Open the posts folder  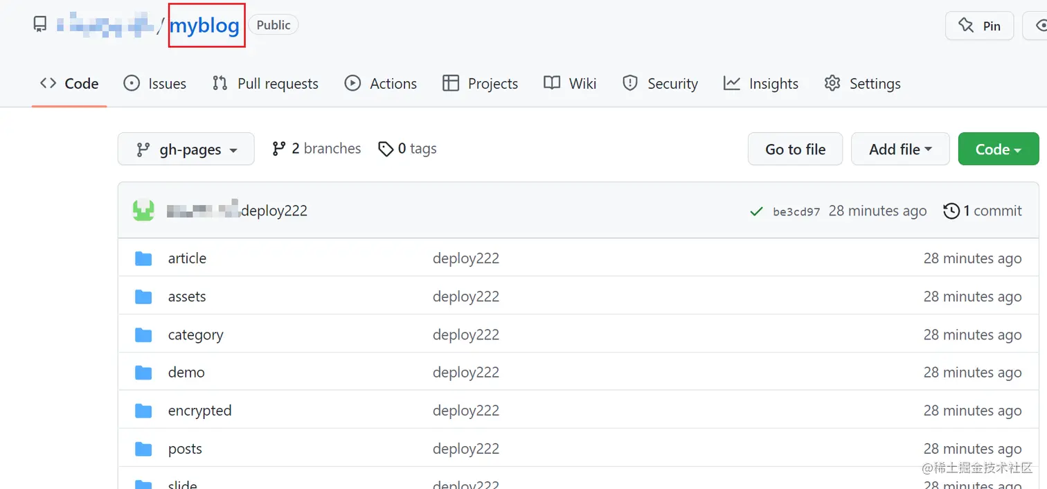(185, 449)
